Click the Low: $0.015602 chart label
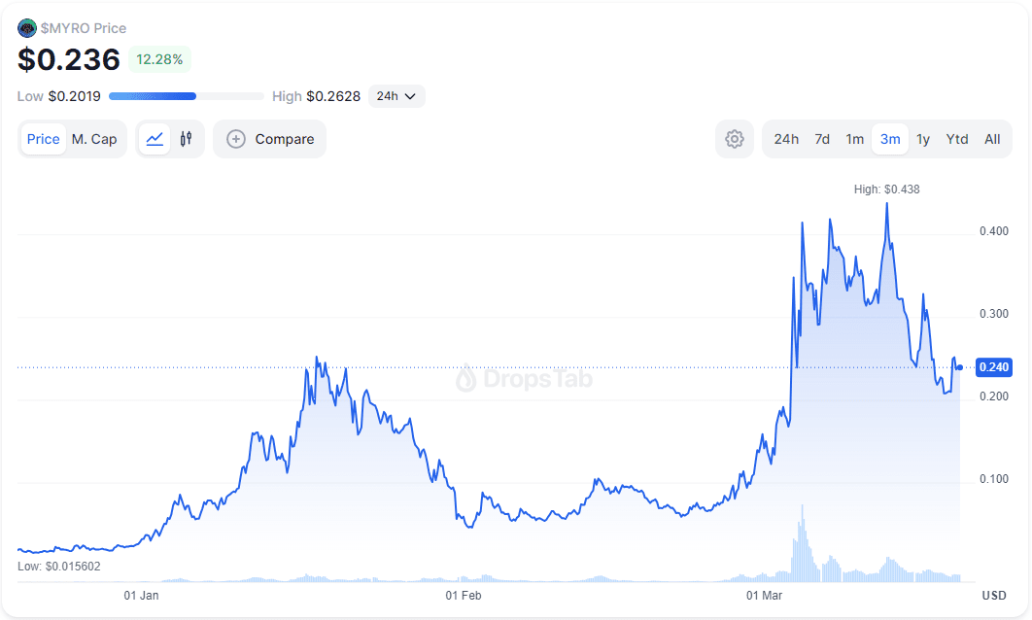 [59, 566]
